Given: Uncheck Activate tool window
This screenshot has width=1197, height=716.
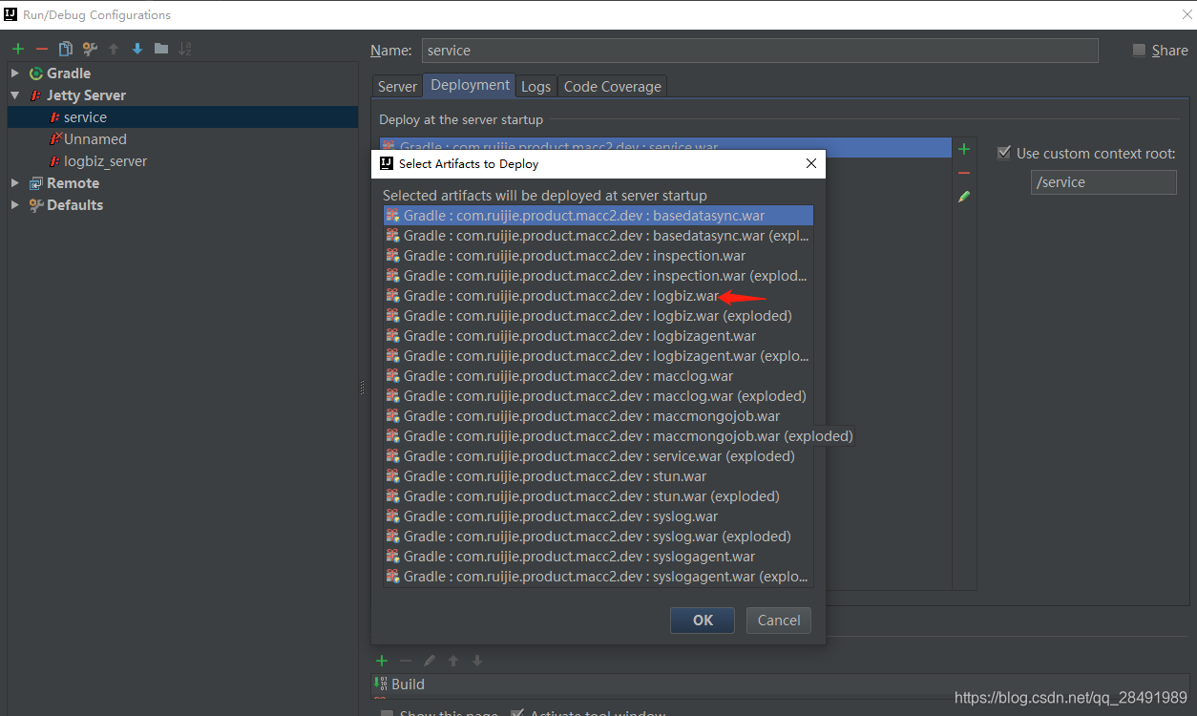Looking at the screenshot, I should [516, 712].
